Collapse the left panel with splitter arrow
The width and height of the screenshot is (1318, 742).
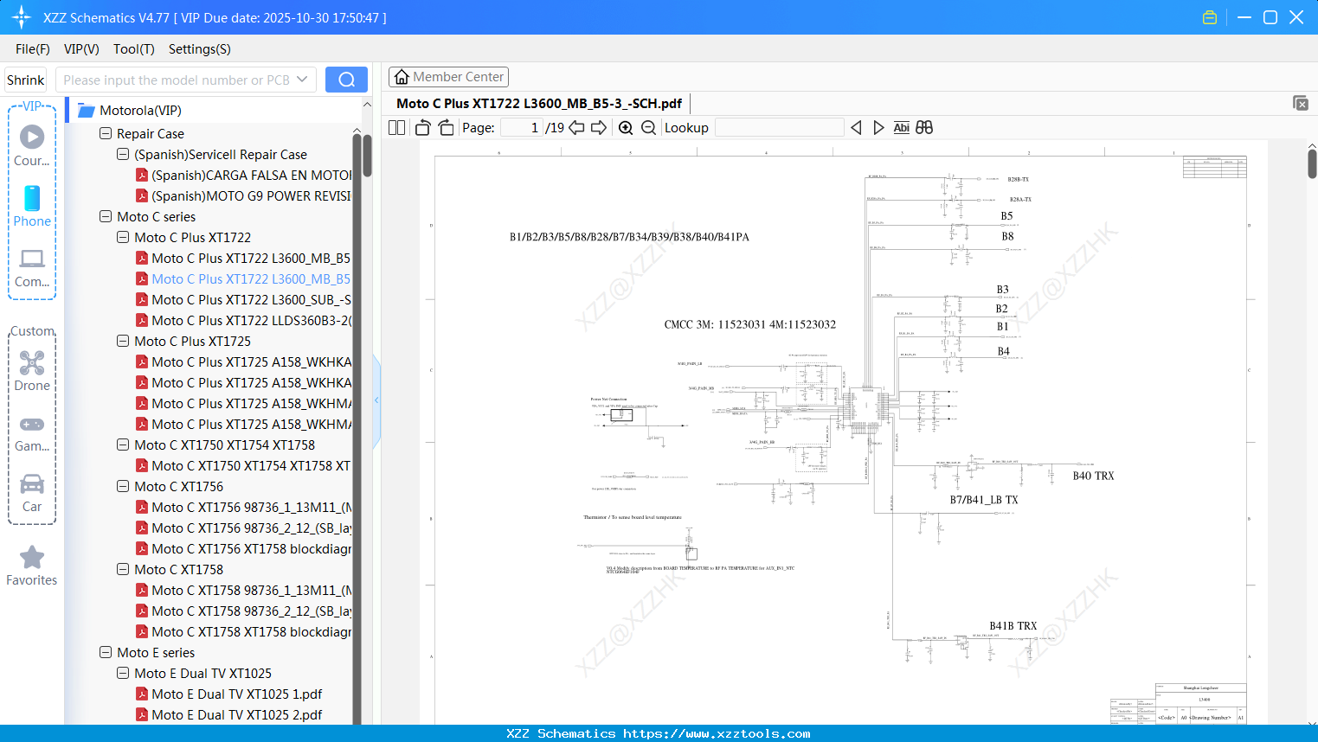click(376, 400)
